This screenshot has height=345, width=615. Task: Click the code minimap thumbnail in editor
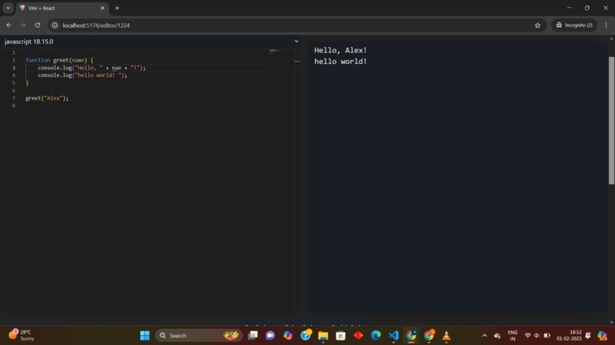[x=275, y=51]
